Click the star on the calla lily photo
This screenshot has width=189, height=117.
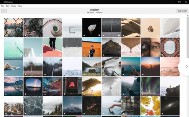[84, 35]
